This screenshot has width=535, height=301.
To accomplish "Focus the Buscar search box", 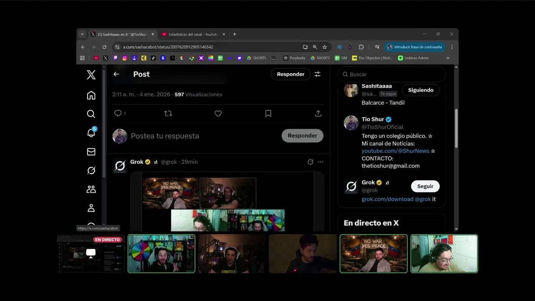I will pyautogui.click(x=392, y=74).
